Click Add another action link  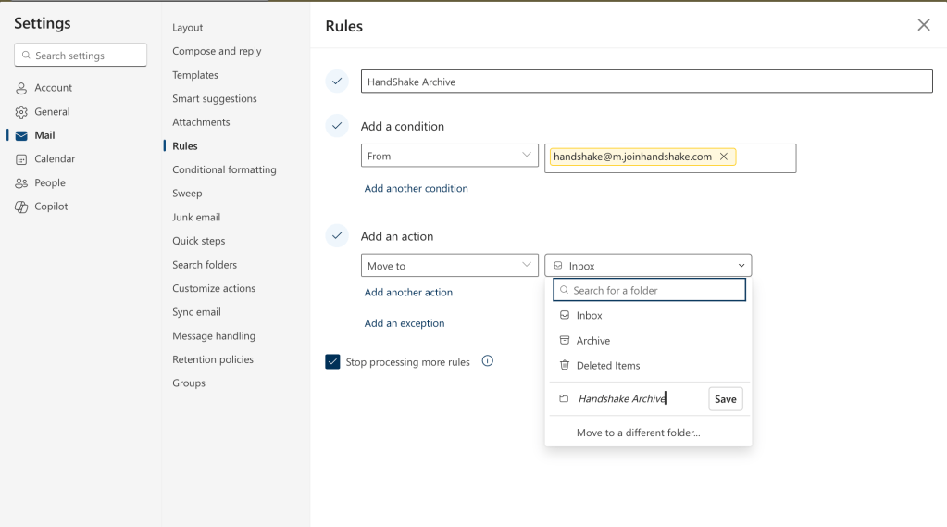408,293
